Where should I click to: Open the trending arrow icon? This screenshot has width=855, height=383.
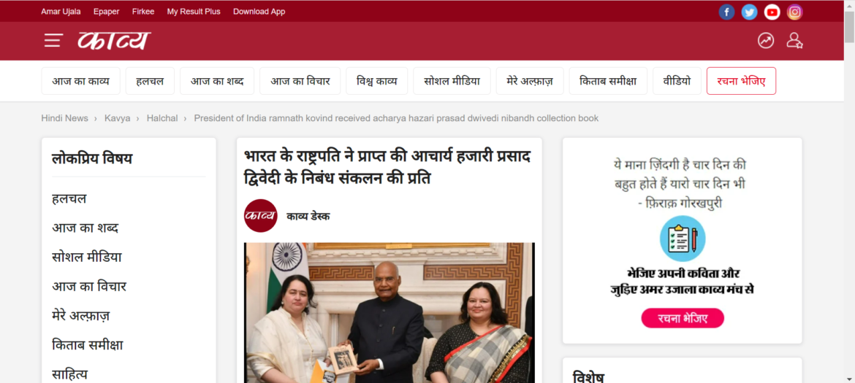(x=766, y=40)
